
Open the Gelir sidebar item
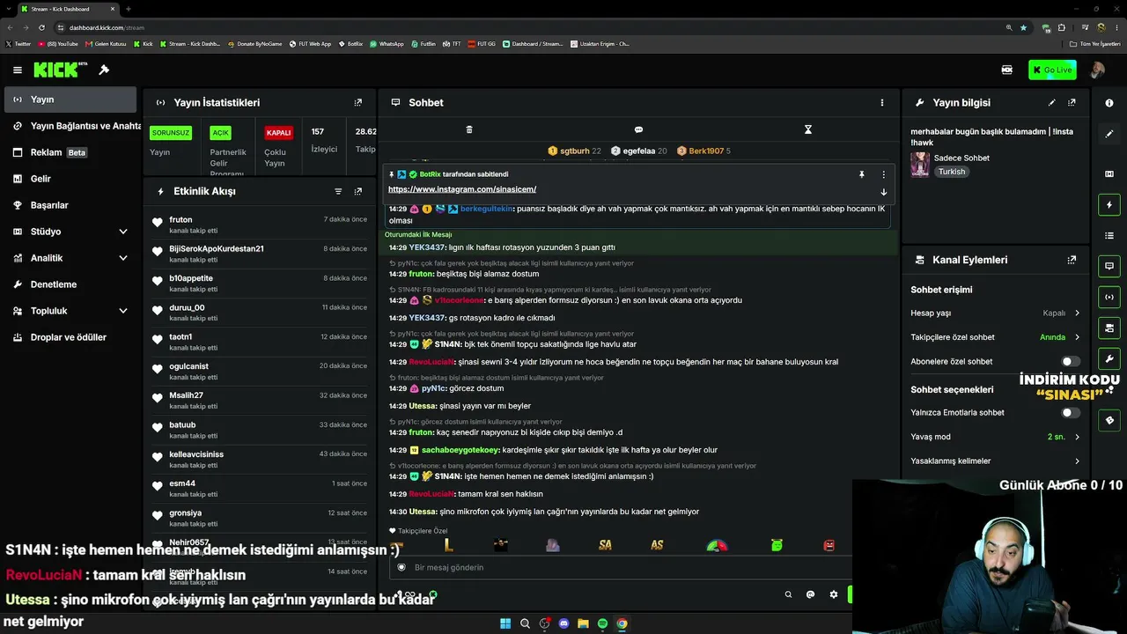point(70,179)
